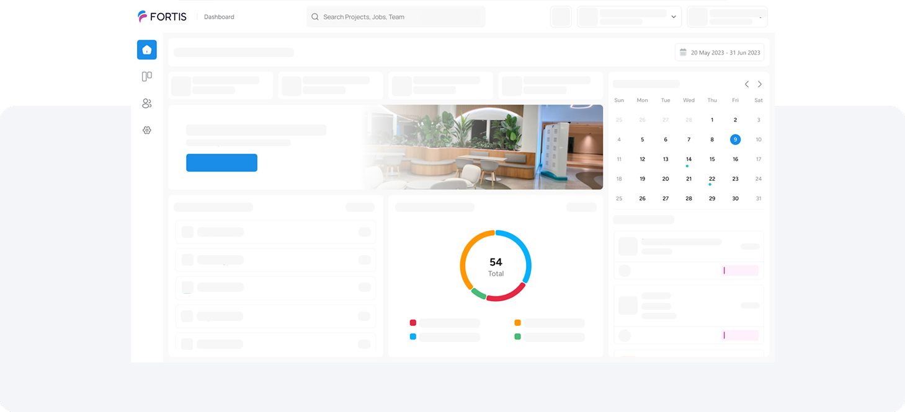
Task: Select date 22 in calendar
Action: click(x=712, y=179)
